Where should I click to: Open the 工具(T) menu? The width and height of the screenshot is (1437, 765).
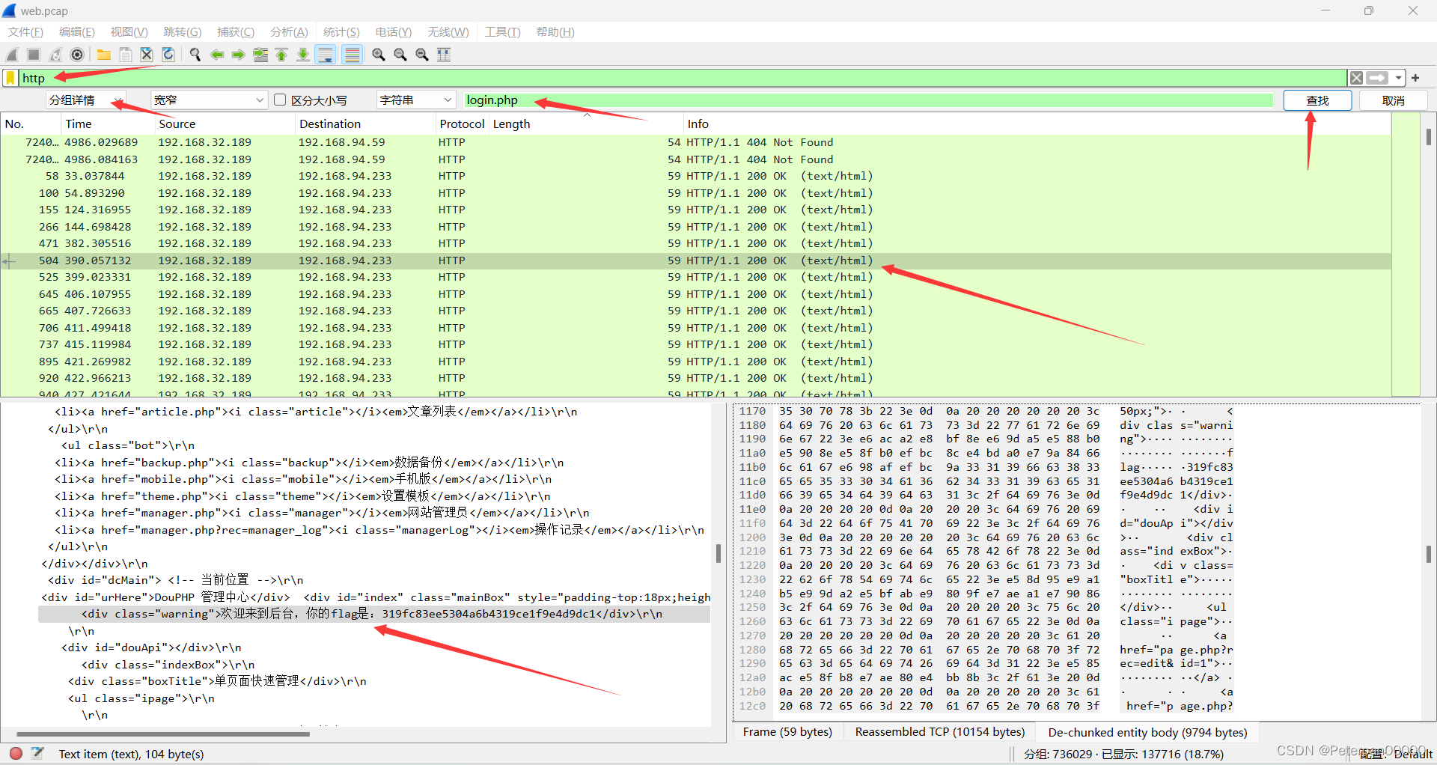click(x=502, y=32)
